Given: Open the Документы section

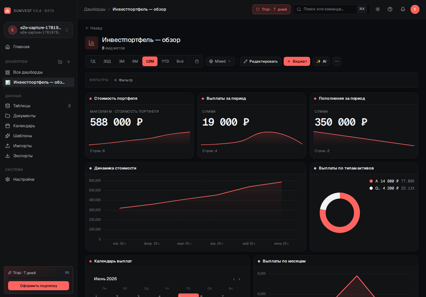Looking at the screenshot, I should (x=38, y=116).
